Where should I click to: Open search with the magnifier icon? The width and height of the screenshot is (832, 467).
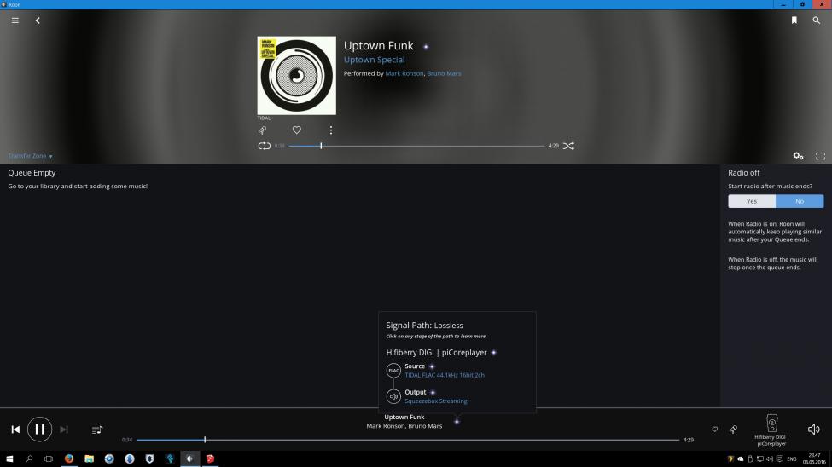click(816, 20)
